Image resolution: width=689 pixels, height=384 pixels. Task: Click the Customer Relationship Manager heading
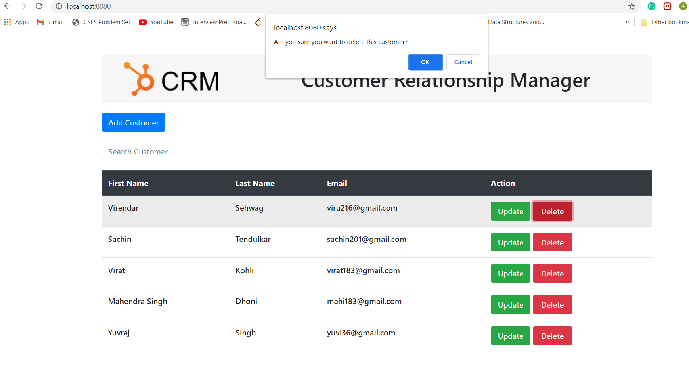point(446,80)
